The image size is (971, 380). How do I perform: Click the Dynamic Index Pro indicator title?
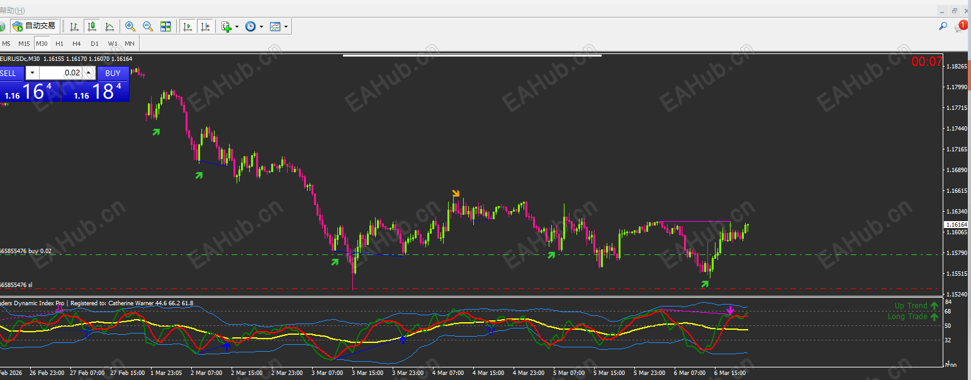point(33,303)
